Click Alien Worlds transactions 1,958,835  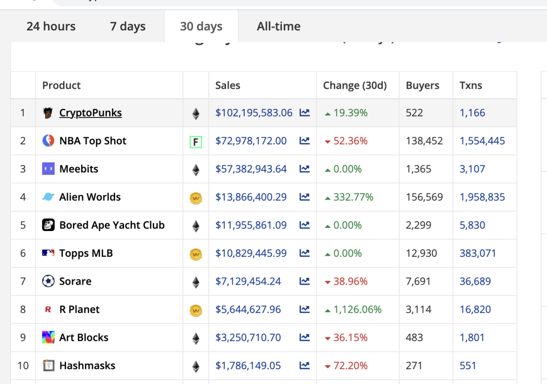coord(482,197)
